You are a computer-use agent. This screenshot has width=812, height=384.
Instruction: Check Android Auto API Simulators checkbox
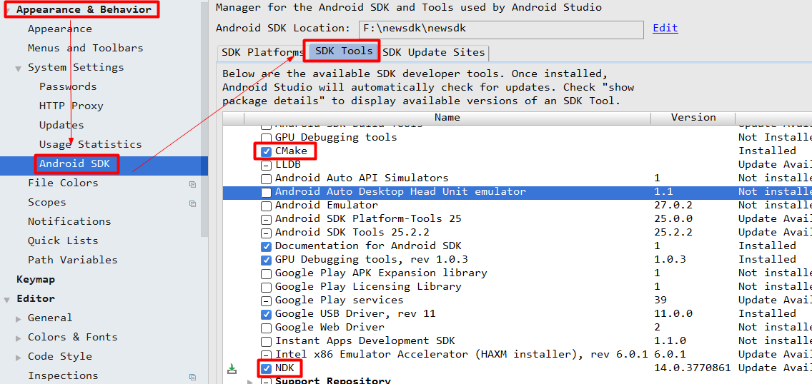click(x=266, y=179)
